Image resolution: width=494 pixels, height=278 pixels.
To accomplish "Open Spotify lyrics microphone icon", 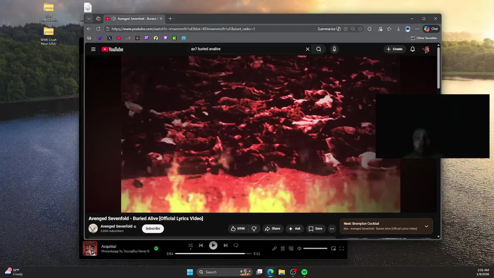I will coord(274,249).
